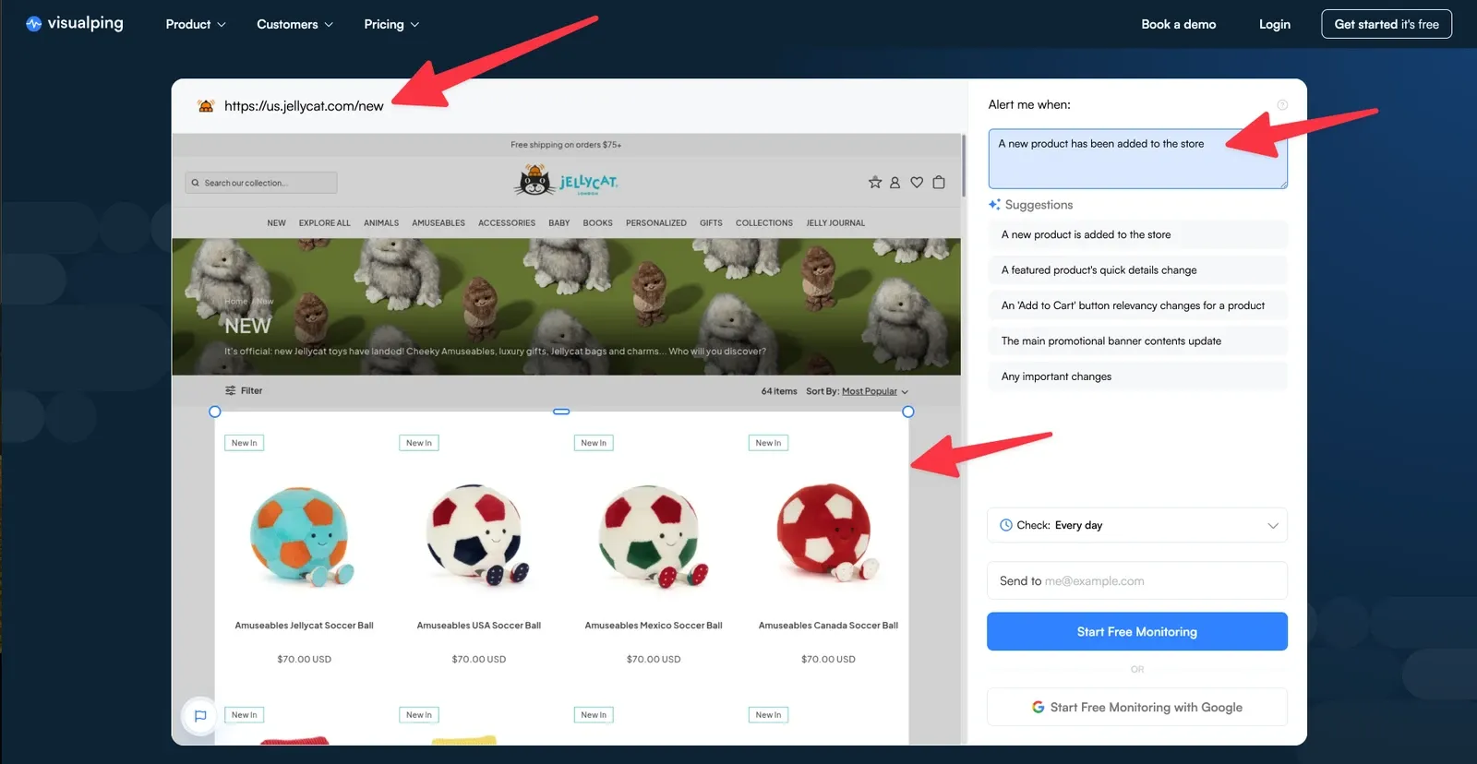1477x764 pixels.
Task: Open the GIFTS menu item
Action: (711, 223)
